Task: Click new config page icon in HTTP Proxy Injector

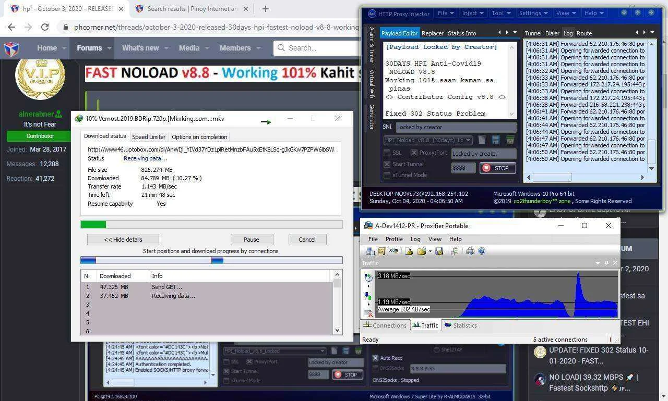Action: tap(482, 140)
